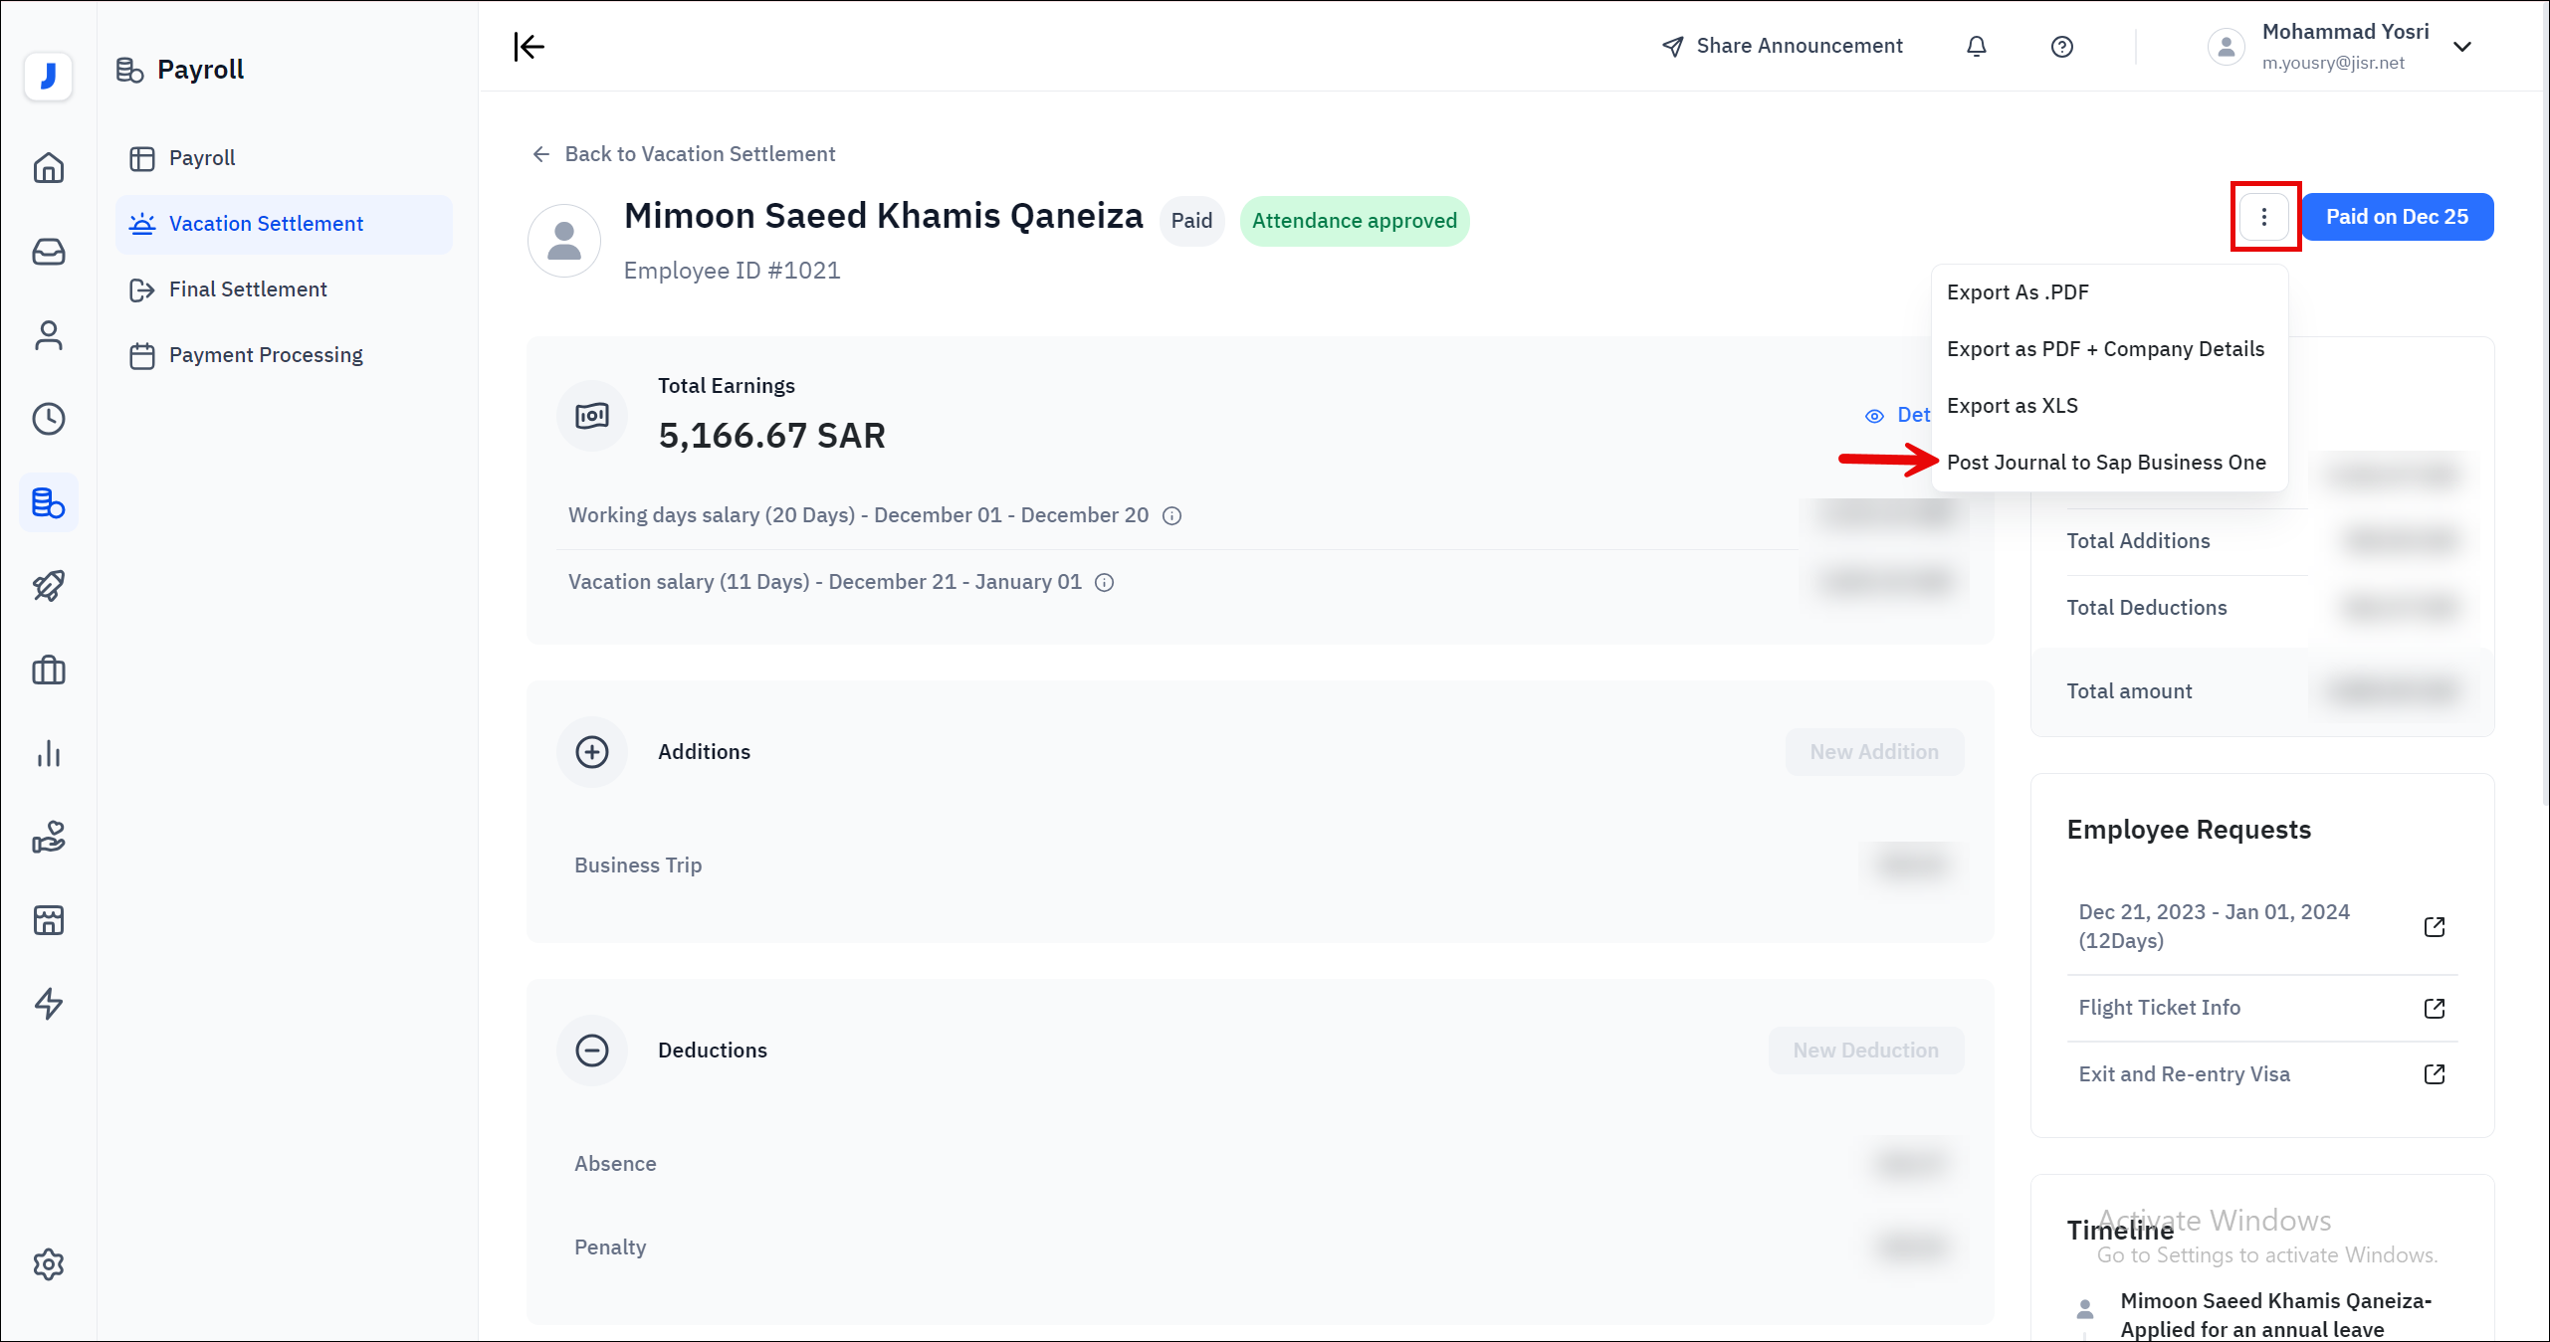Click the notifications bell icon
2550x1342 pixels.
coord(1976,46)
